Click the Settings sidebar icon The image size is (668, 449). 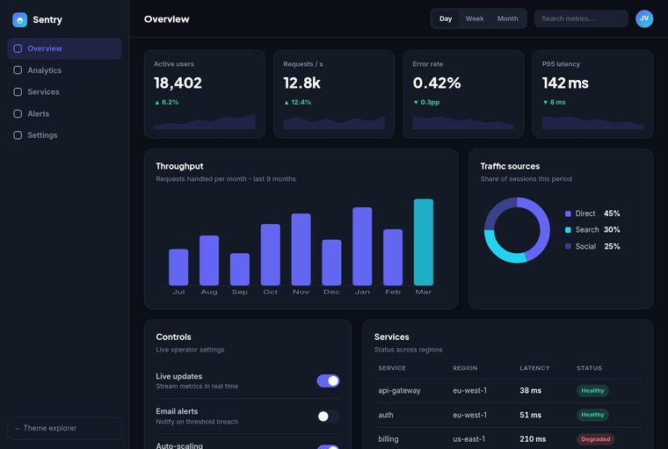point(18,135)
